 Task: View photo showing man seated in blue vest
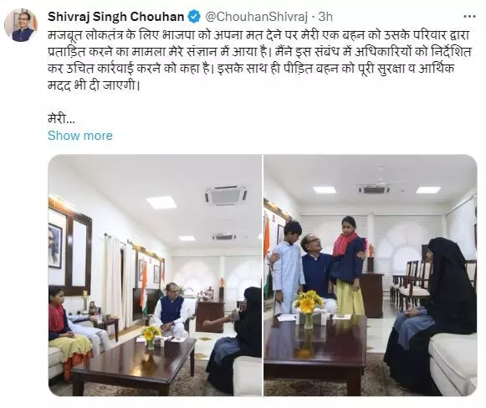tap(155, 276)
